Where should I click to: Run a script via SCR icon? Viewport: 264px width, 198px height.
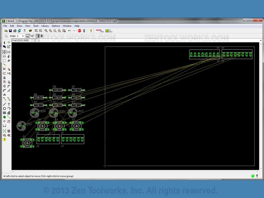pos(36,31)
